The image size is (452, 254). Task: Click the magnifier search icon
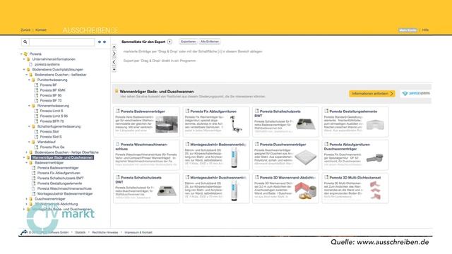(25, 42)
